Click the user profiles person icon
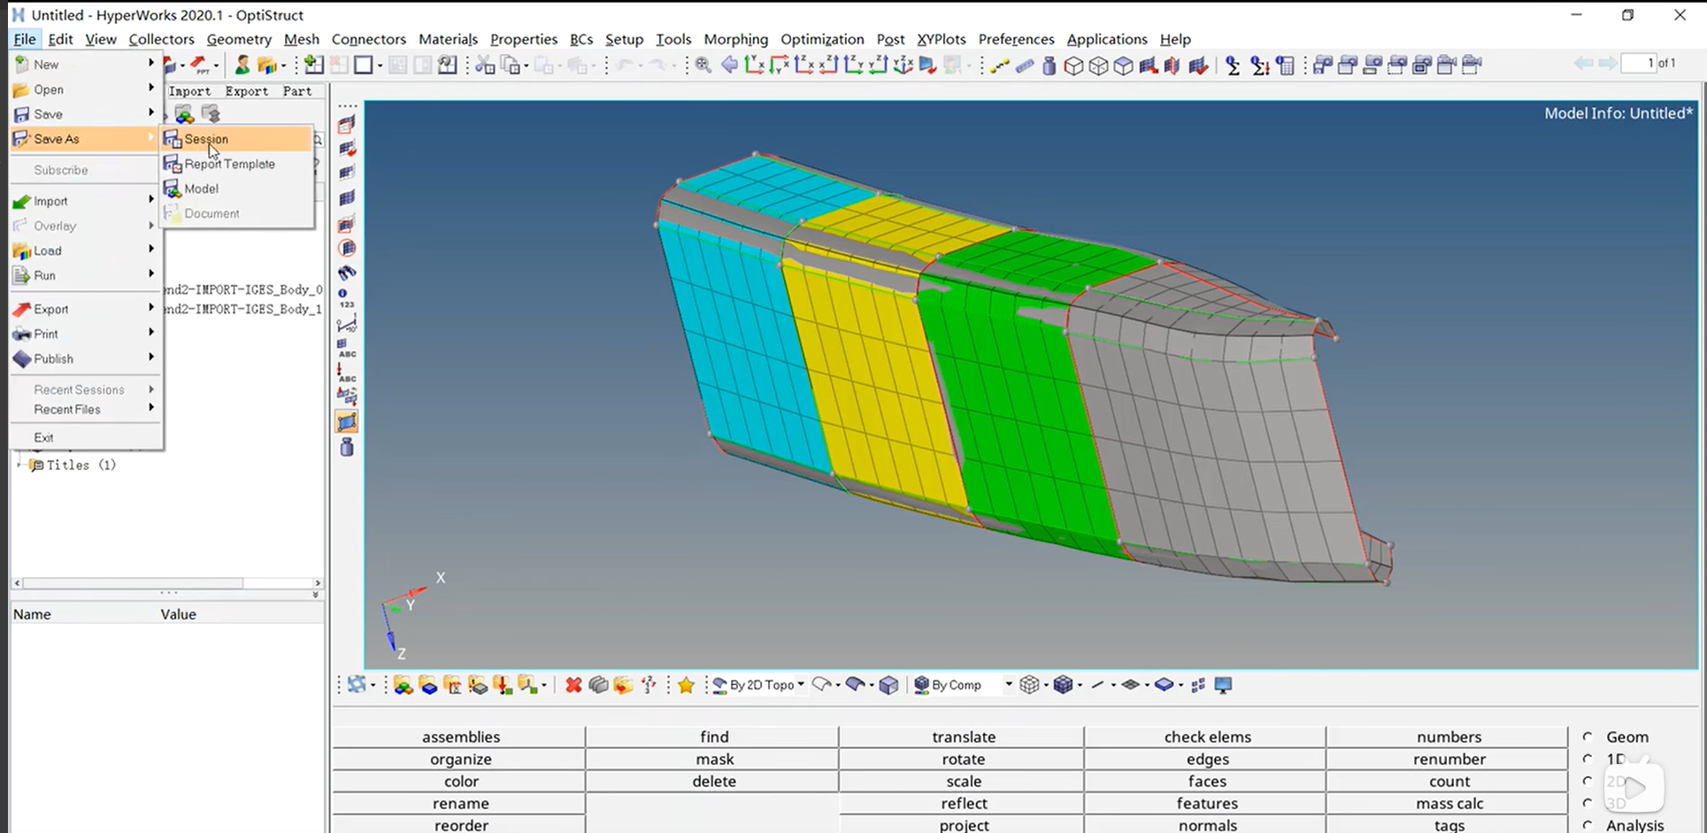 pos(242,65)
